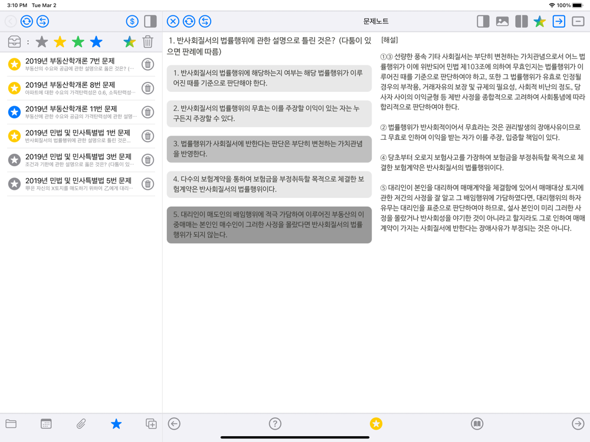Open the starred tab in bottom bar
This screenshot has width=590, height=442.
coord(116,424)
